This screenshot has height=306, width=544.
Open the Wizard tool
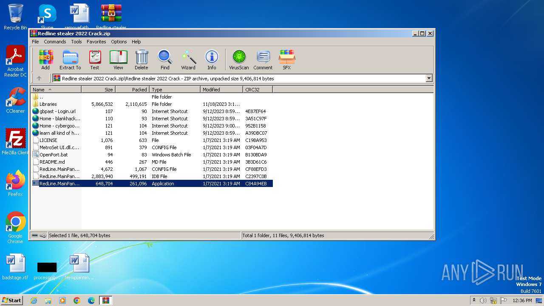pos(188,59)
